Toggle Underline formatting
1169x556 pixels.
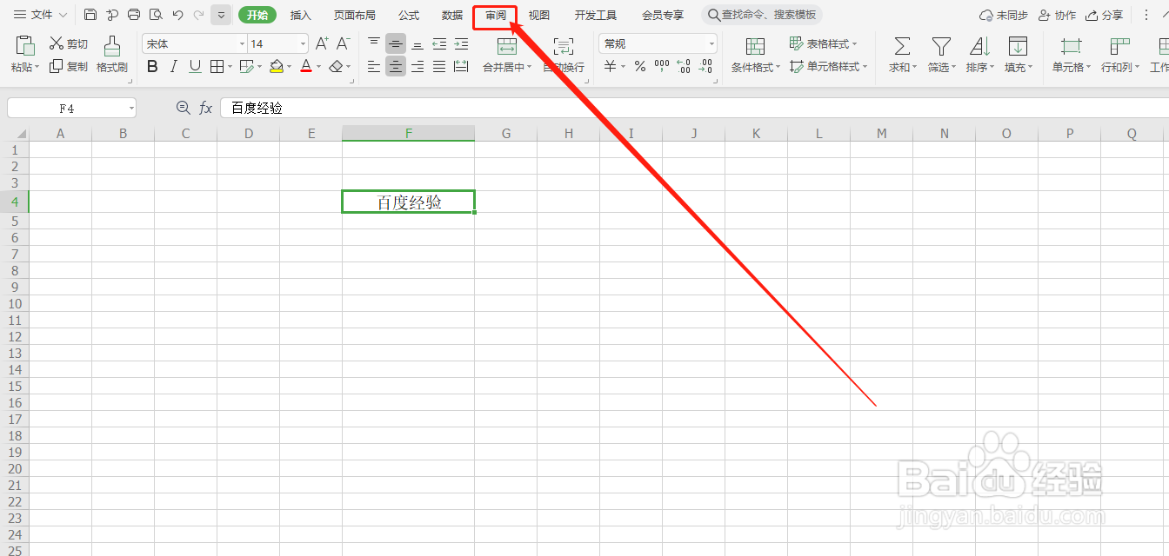tap(195, 66)
